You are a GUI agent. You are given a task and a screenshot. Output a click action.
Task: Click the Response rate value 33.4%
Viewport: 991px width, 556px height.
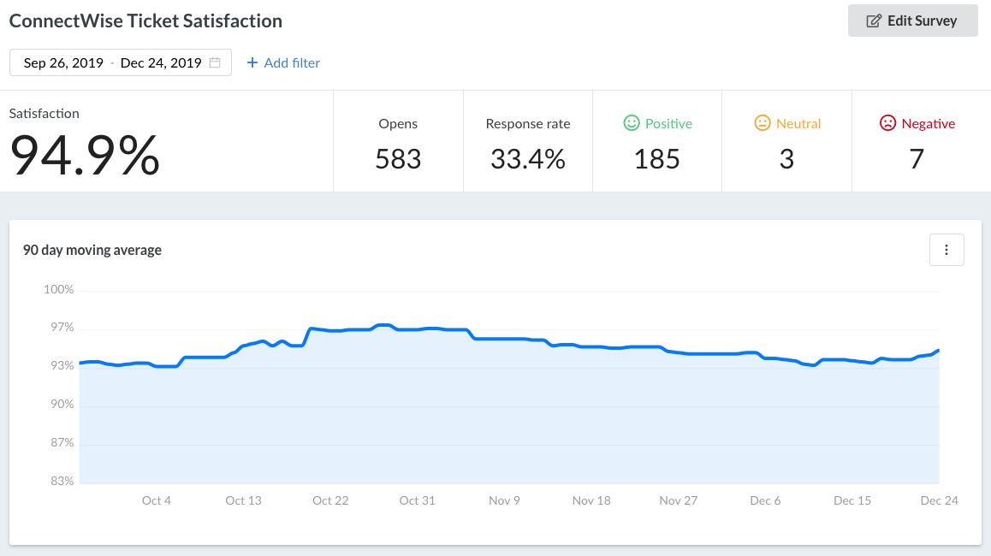click(528, 158)
